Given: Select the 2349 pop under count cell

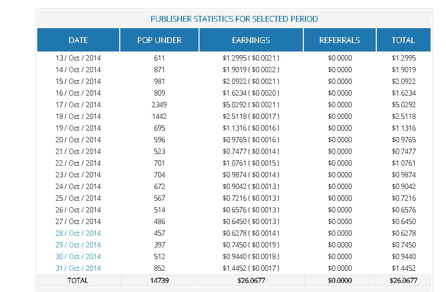Looking at the screenshot, I should click(159, 105).
